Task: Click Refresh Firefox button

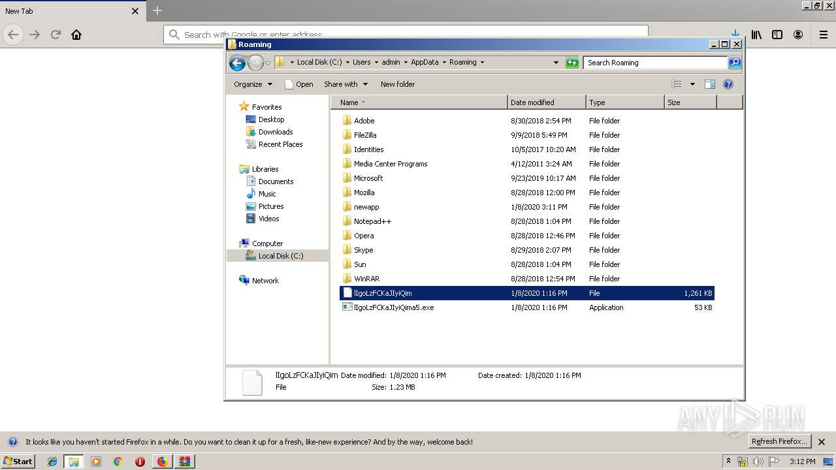Action: coord(780,441)
